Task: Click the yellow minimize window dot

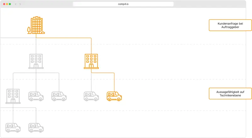Action: coord(7,4)
